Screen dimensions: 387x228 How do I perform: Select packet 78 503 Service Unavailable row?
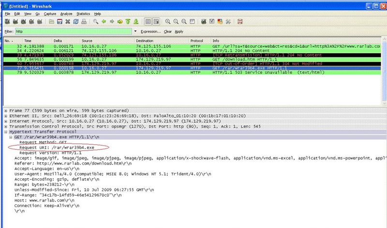(x=192, y=72)
